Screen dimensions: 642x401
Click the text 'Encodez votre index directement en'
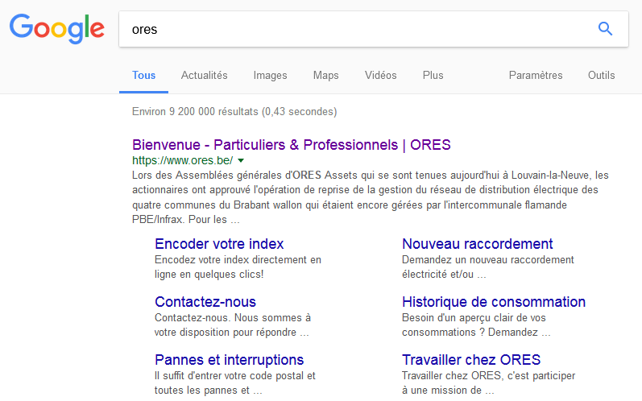238,260
